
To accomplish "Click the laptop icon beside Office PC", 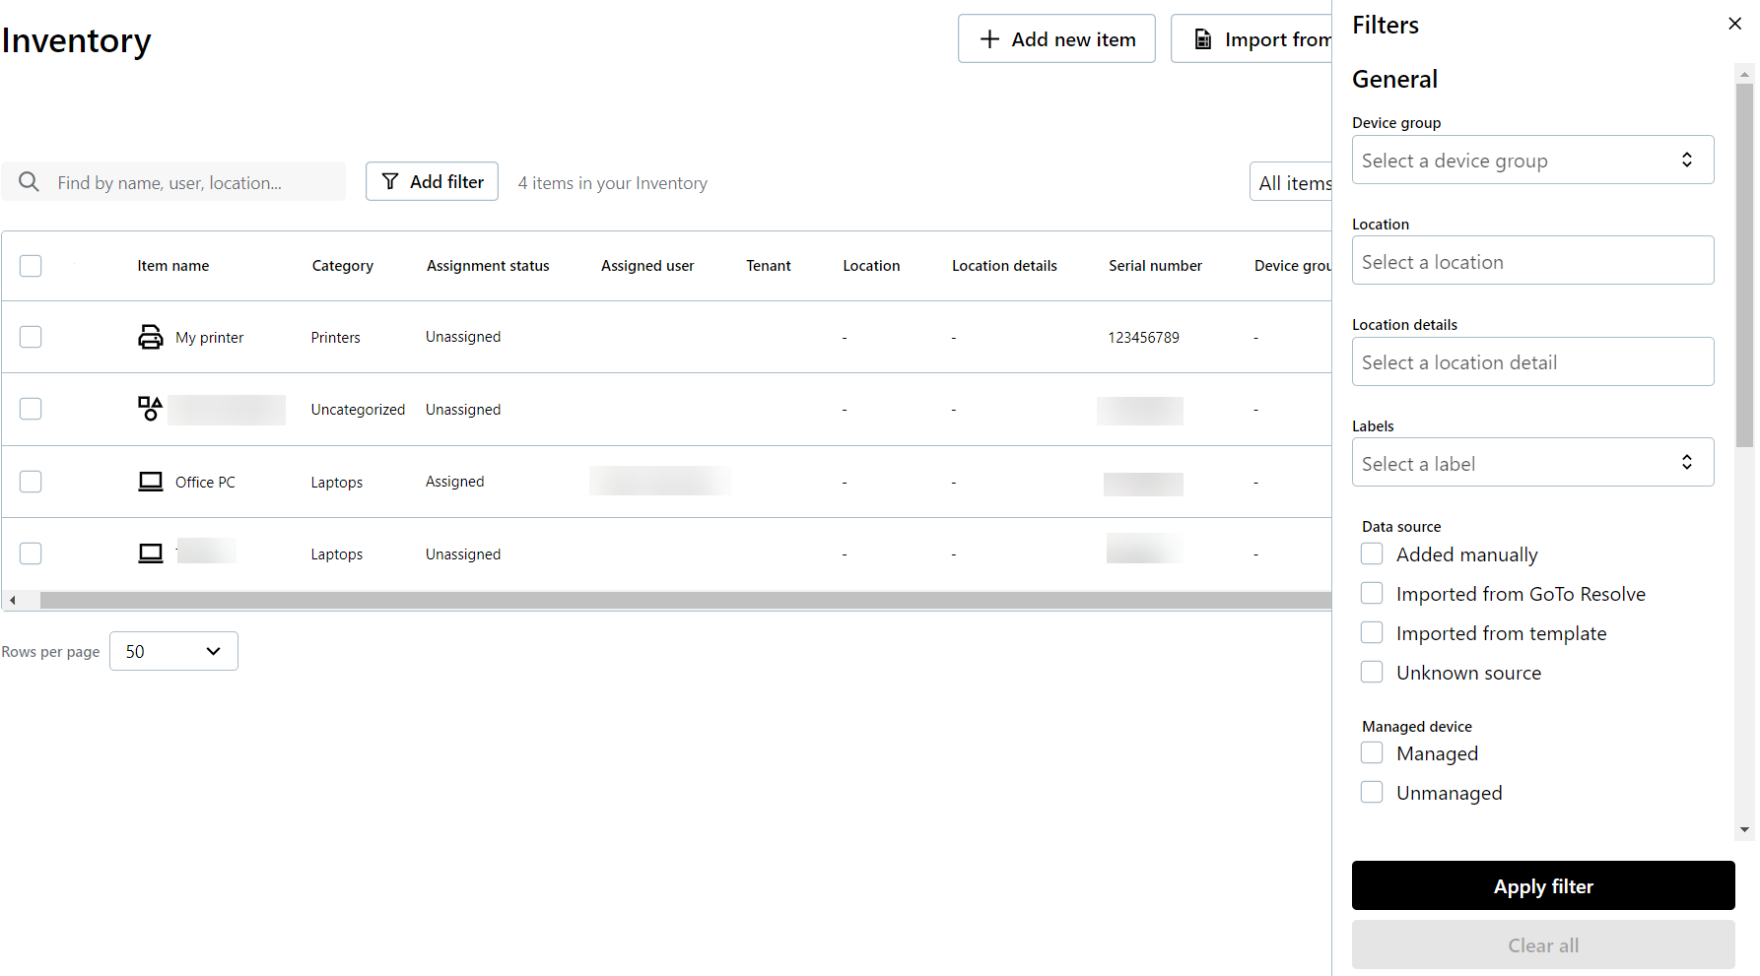I will pos(150,482).
